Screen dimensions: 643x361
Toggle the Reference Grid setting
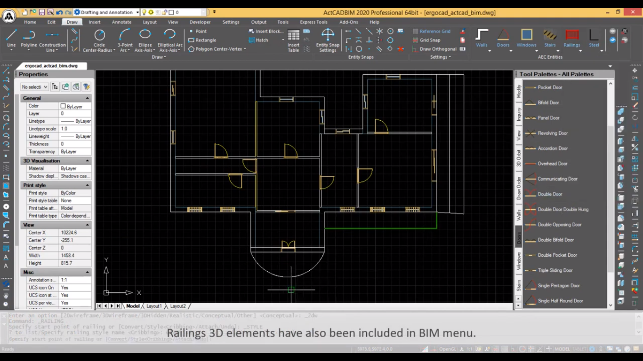tap(432, 31)
